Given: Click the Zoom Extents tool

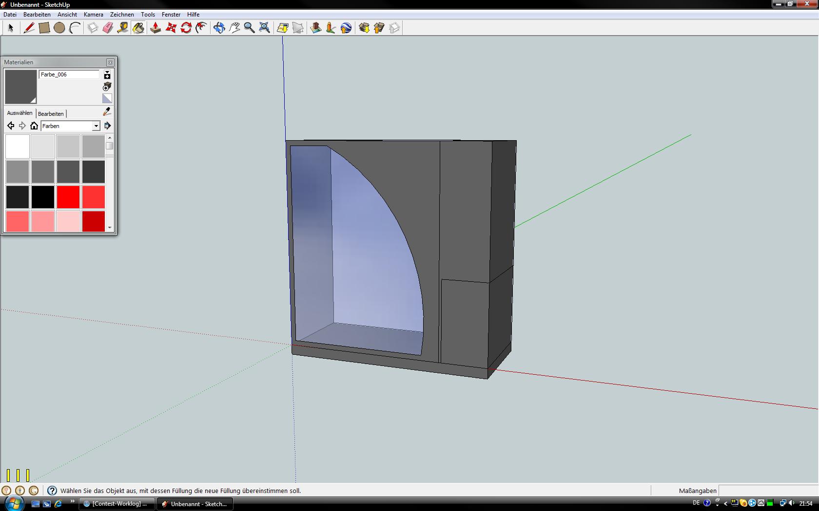Looking at the screenshot, I should point(264,28).
